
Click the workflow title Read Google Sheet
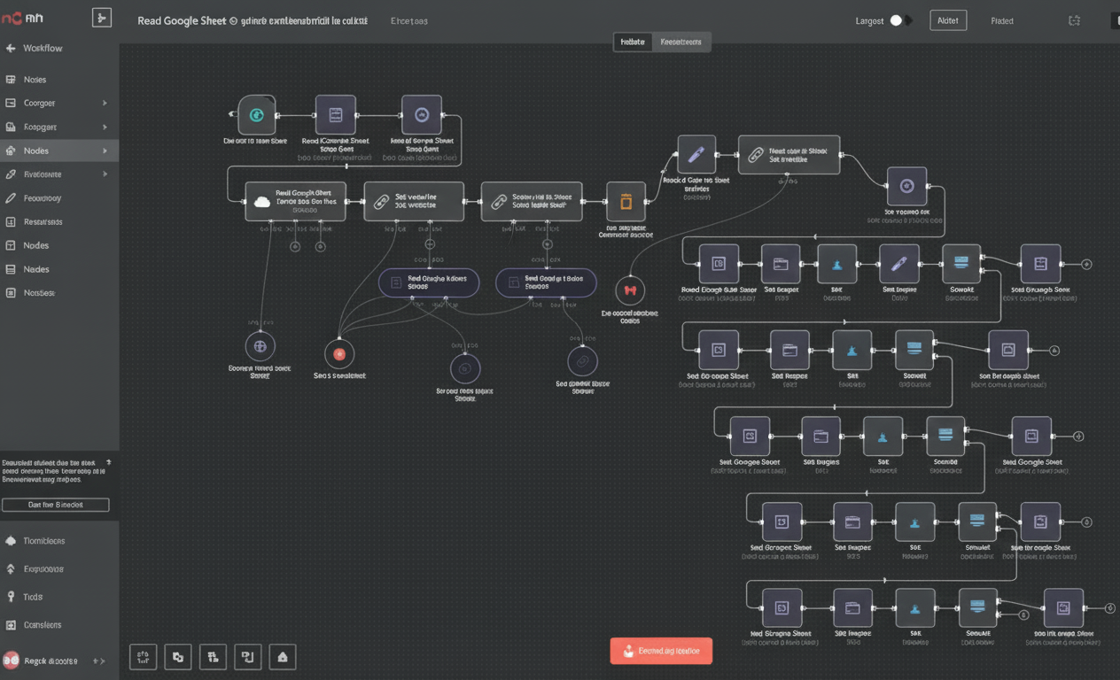pos(182,20)
